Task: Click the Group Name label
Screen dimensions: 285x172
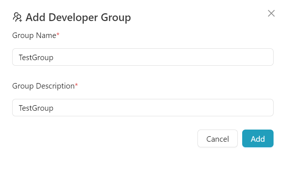Action: pos(34,35)
